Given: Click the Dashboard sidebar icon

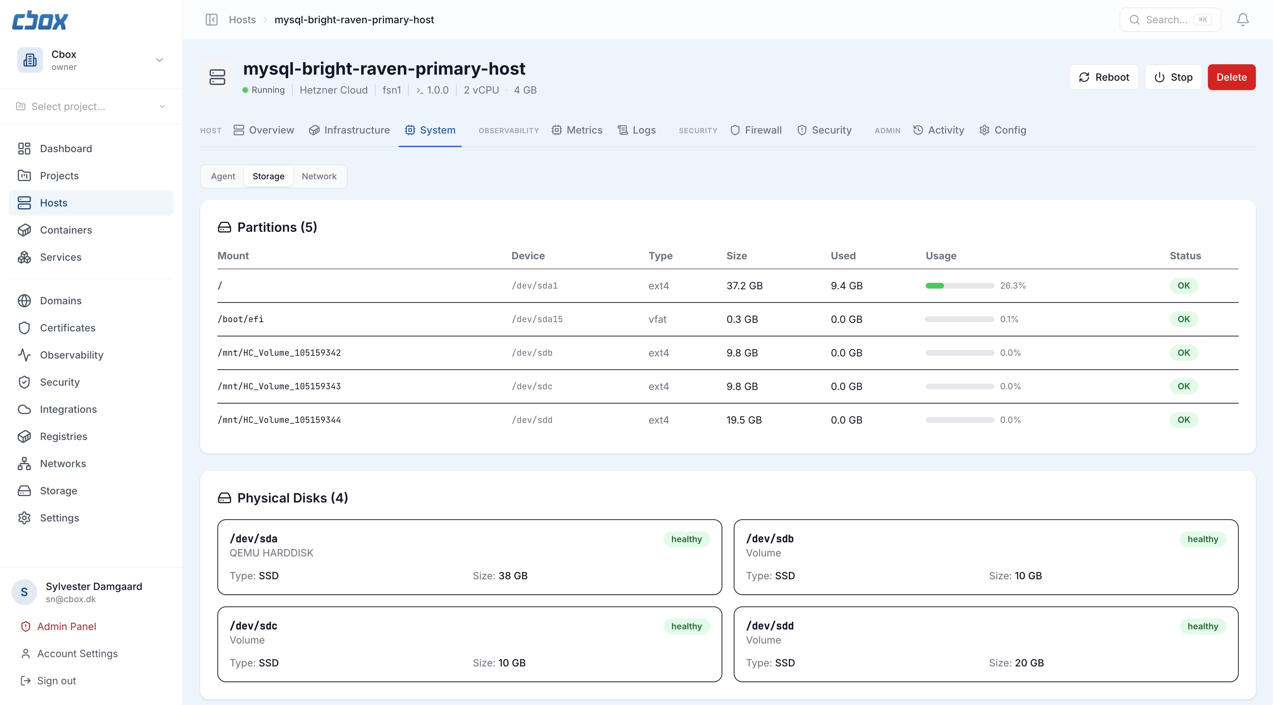Looking at the screenshot, I should coord(24,149).
